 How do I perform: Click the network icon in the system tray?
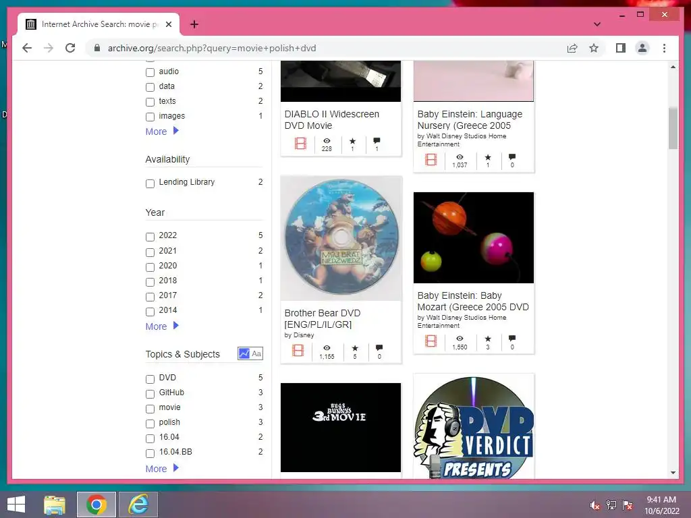611,505
